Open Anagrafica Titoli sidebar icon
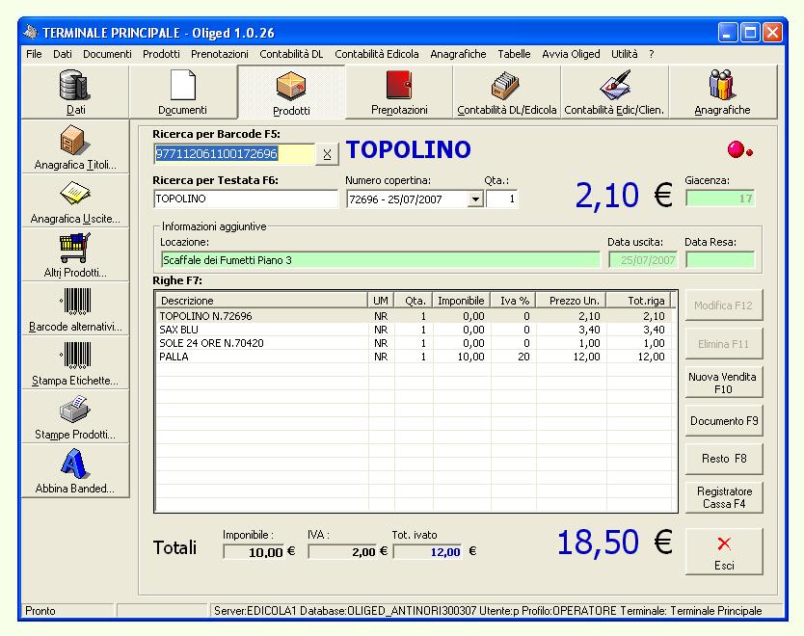Image resolution: width=804 pixels, height=636 pixels. [x=75, y=147]
